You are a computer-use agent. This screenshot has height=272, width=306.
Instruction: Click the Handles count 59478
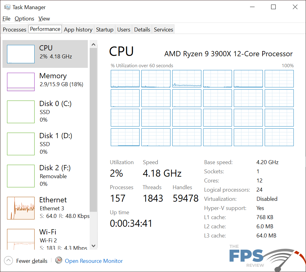(x=186, y=198)
